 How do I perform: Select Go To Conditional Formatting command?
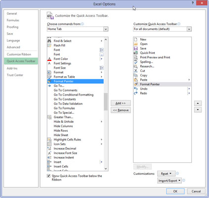[x=74, y=95]
